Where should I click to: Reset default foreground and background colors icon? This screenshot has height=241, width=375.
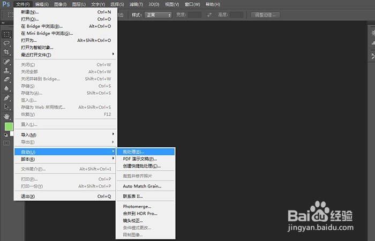6,135
